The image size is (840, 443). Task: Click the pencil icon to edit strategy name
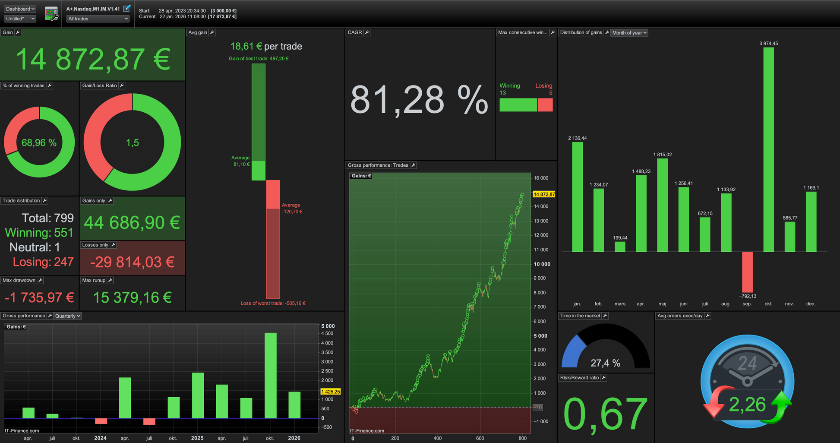coord(127,9)
